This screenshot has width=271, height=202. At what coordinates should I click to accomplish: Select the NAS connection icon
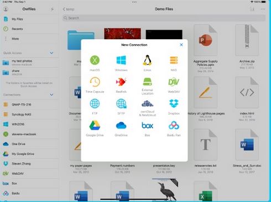coord(174,60)
